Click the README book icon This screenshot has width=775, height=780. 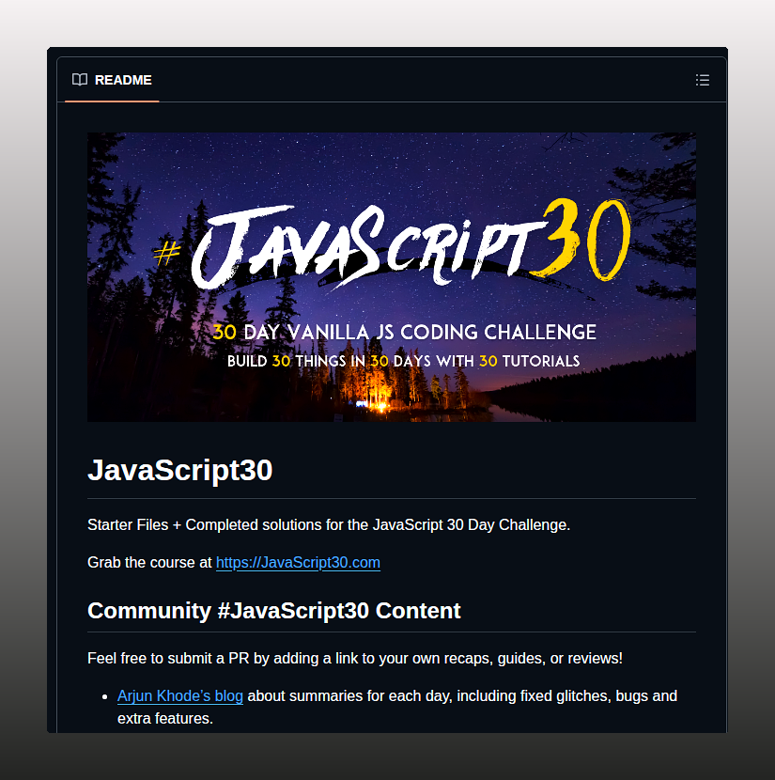pyautogui.click(x=80, y=80)
